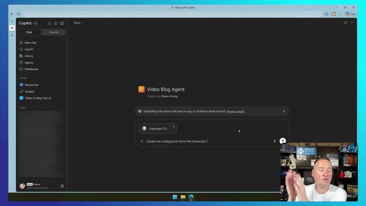Click the Edge icon on taskbar
Image resolution: width=366 pixels, height=206 pixels.
click(x=191, y=197)
